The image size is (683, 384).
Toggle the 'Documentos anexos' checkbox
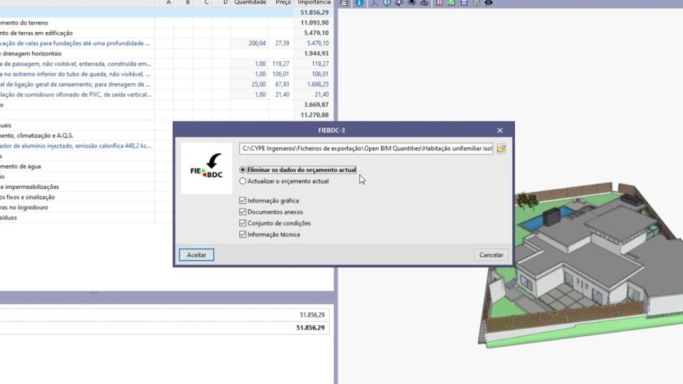tap(243, 211)
